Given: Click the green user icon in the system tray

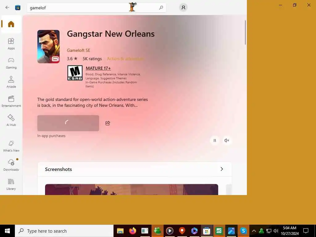Looking at the screenshot, I should click(x=261, y=231).
